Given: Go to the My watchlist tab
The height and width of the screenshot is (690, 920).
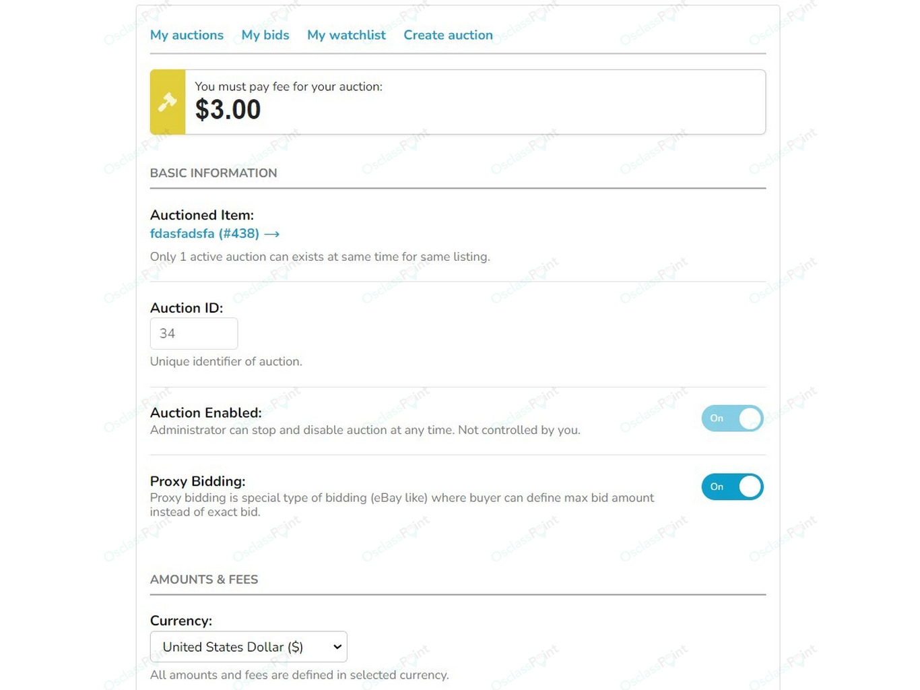Looking at the screenshot, I should pos(346,35).
